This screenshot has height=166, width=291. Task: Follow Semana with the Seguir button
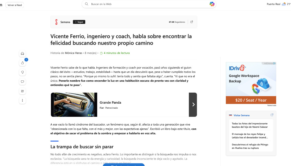(79, 22)
